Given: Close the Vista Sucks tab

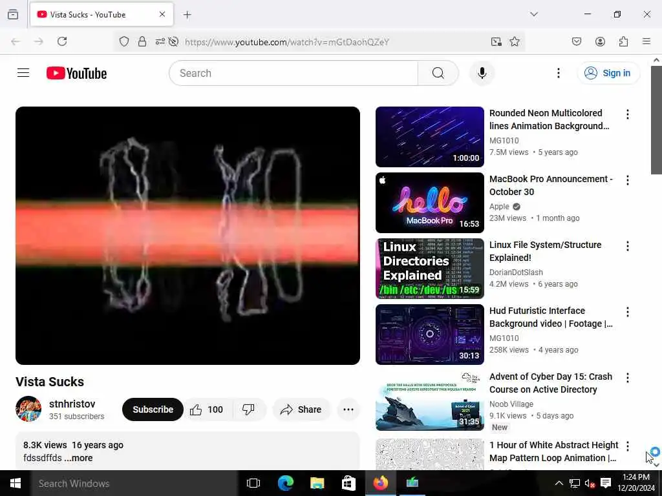Looking at the screenshot, I should (162, 14).
